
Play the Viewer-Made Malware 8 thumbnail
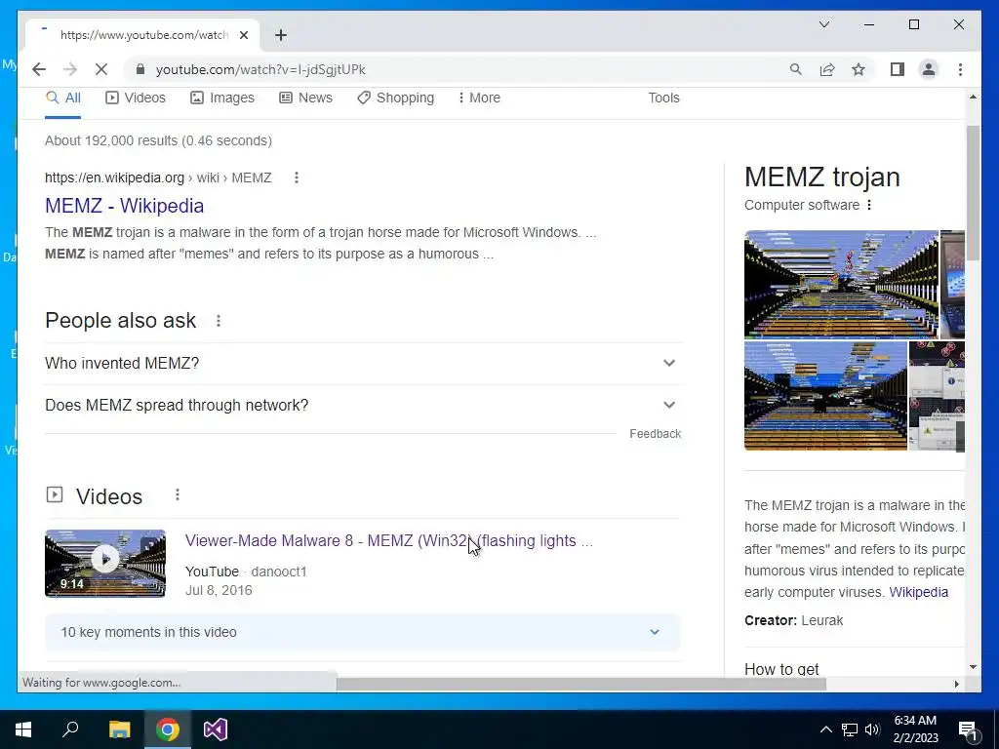[105, 563]
